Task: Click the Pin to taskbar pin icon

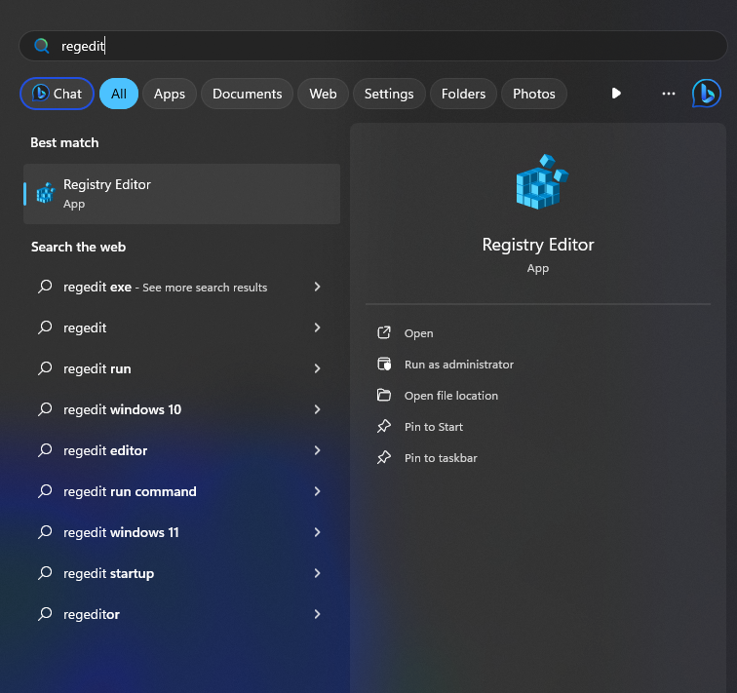Action: (384, 458)
